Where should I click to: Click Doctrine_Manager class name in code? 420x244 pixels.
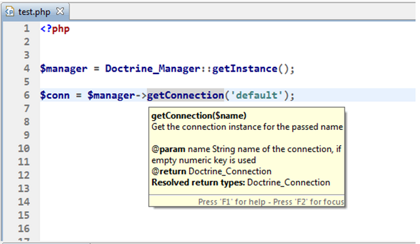[152, 69]
